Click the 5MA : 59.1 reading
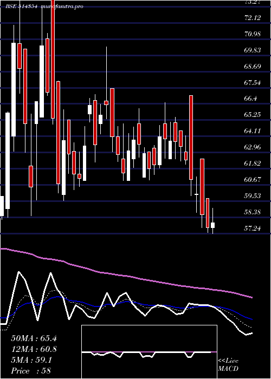Image resolution: width=271 pixels, height=379 pixels. coord(31,360)
